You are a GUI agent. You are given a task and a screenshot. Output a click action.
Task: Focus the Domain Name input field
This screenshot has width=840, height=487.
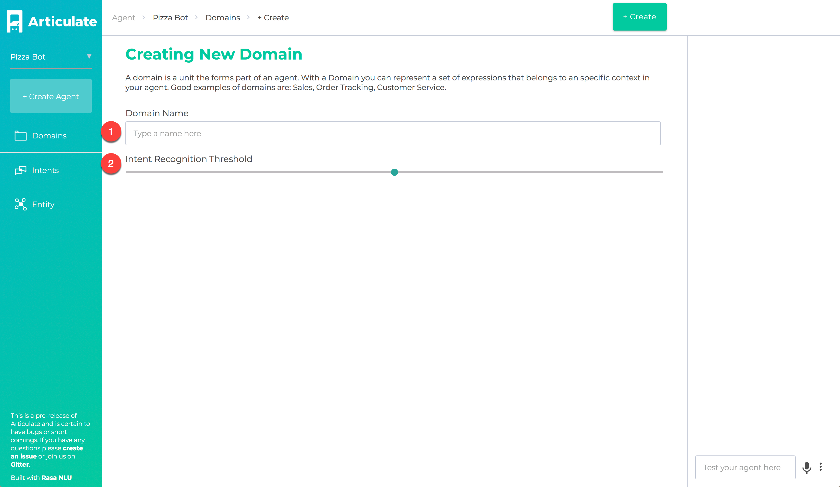[393, 133]
